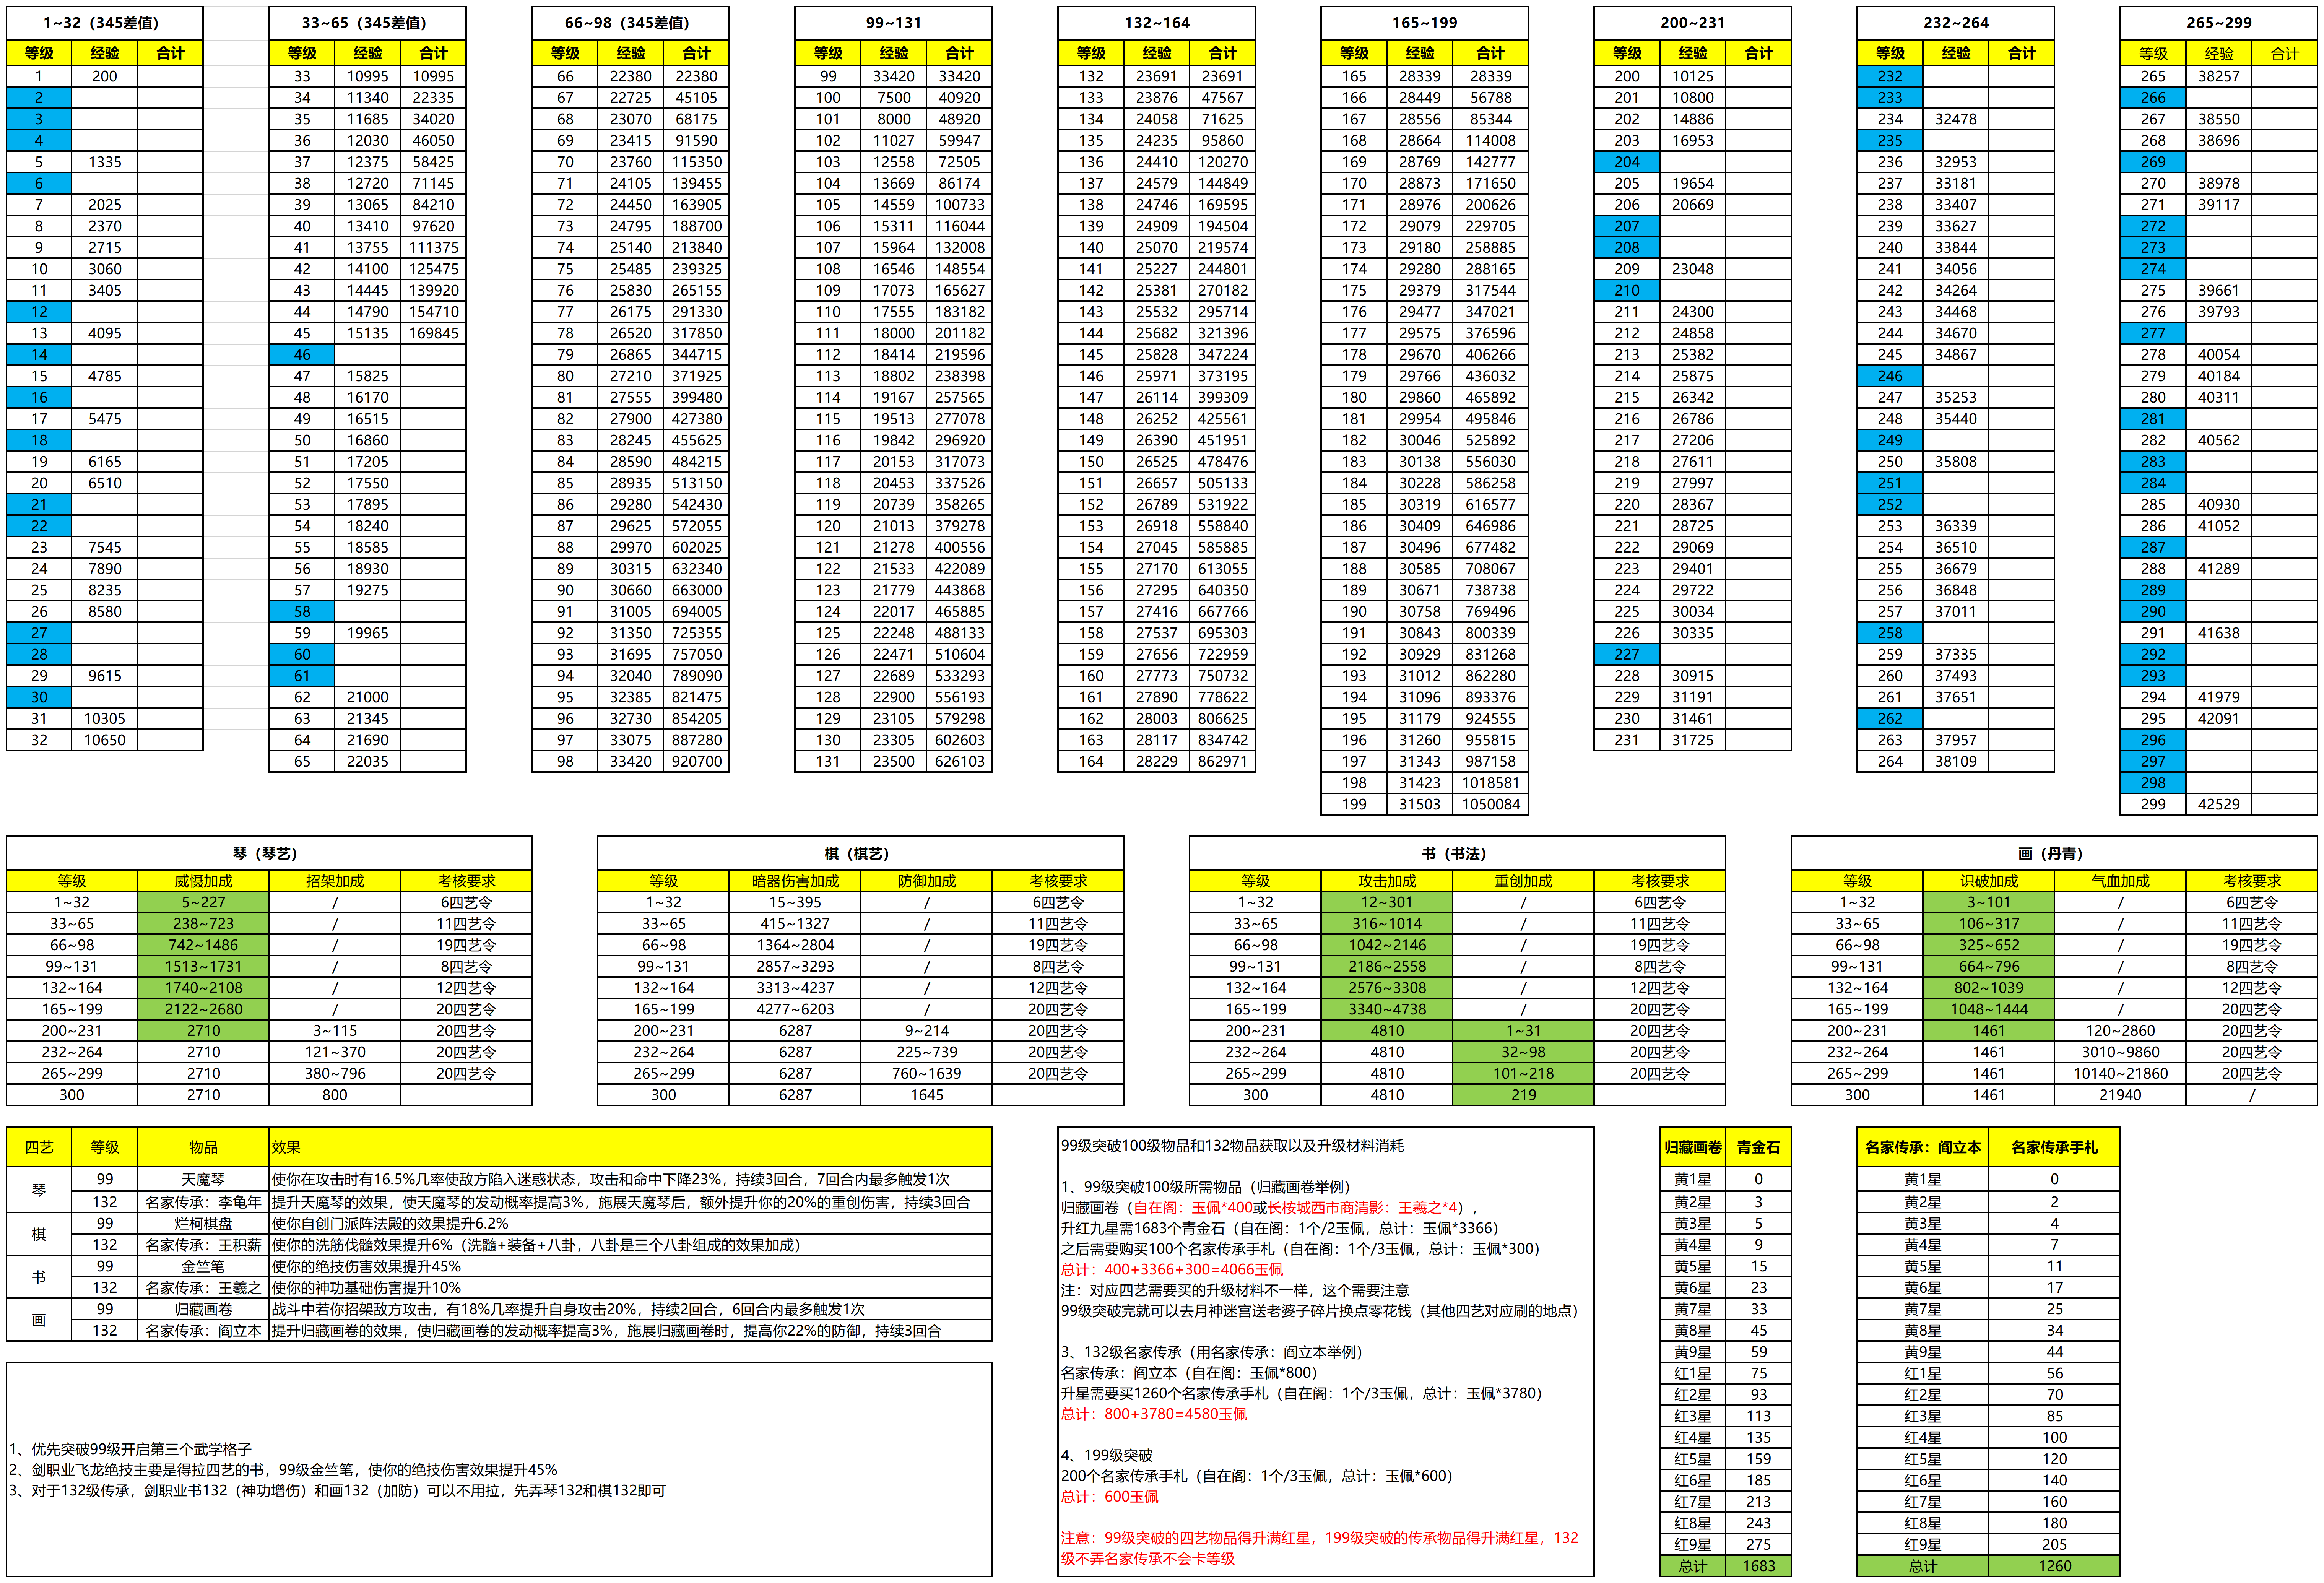
Task: Click the blue level 204 cell
Action: pyautogui.click(x=1626, y=162)
